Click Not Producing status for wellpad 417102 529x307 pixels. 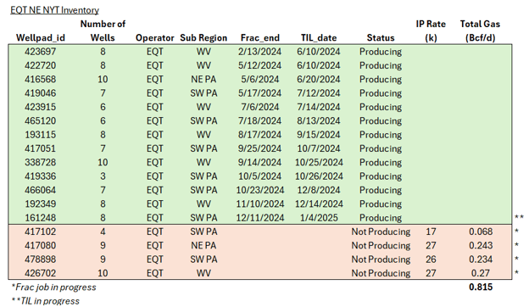381,232
